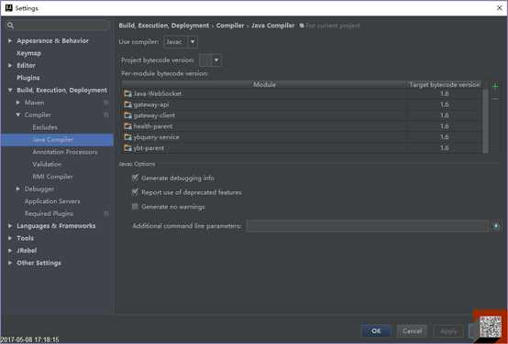Expand the Debugger tree node

18,188
